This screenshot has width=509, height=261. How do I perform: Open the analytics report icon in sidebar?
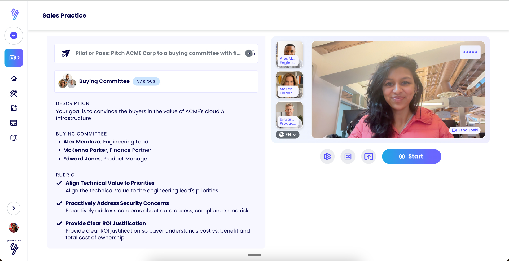(14, 108)
